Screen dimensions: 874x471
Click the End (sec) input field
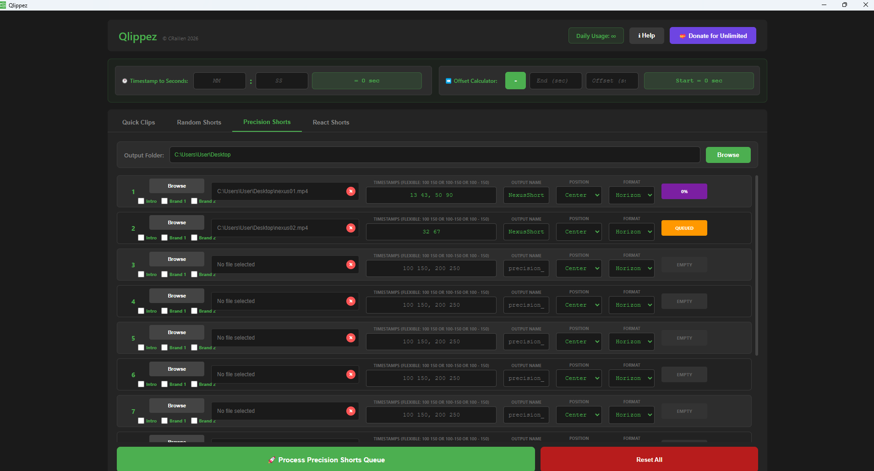(556, 81)
